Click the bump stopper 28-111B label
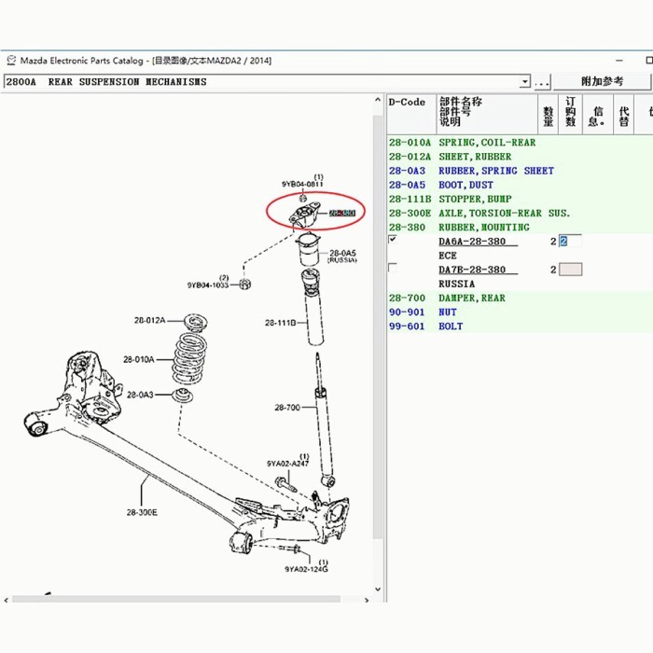 pyautogui.click(x=280, y=323)
